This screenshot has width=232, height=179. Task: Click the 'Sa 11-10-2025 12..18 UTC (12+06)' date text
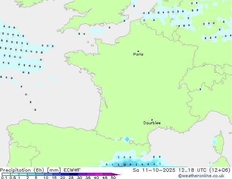[182, 170]
